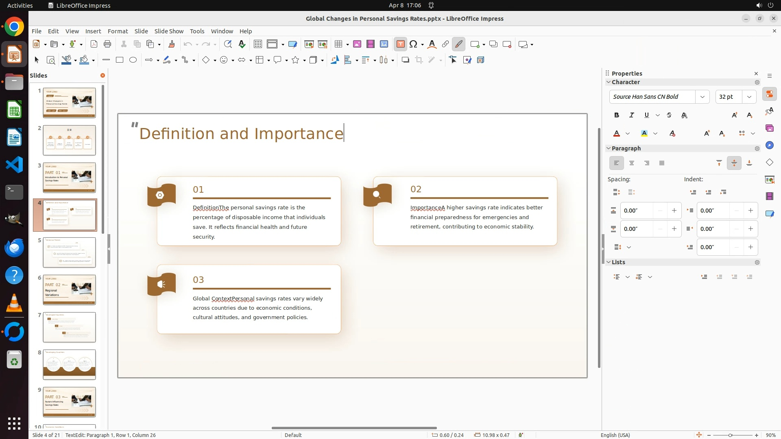Viewport: 781px width, 439px height.
Task: Open the Slide Show menu
Action: (x=169, y=31)
